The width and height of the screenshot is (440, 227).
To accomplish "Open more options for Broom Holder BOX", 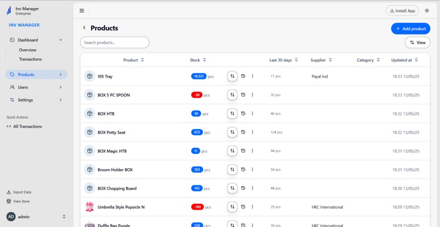I will (x=252, y=170).
